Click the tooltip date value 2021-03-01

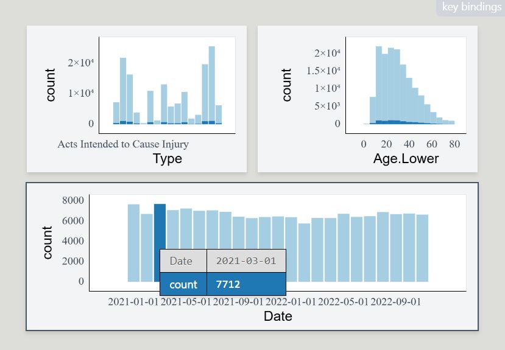point(246,261)
